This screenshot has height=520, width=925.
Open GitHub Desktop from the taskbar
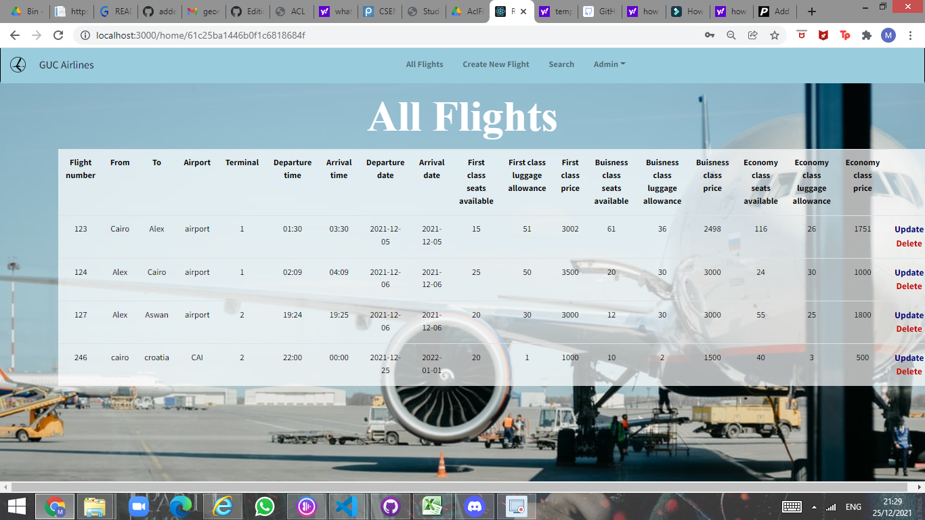390,506
